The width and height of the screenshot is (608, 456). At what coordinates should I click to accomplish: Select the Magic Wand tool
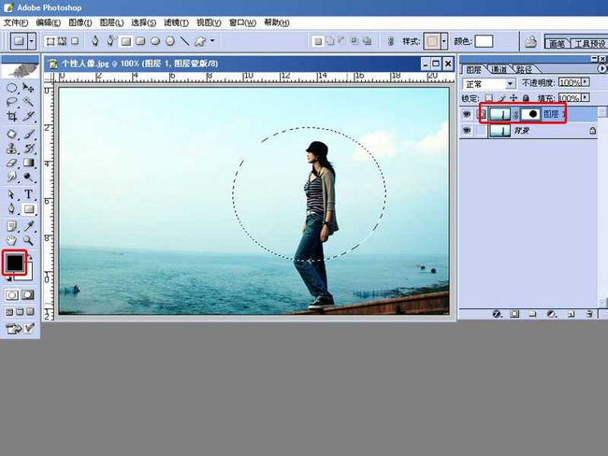(x=28, y=102)
